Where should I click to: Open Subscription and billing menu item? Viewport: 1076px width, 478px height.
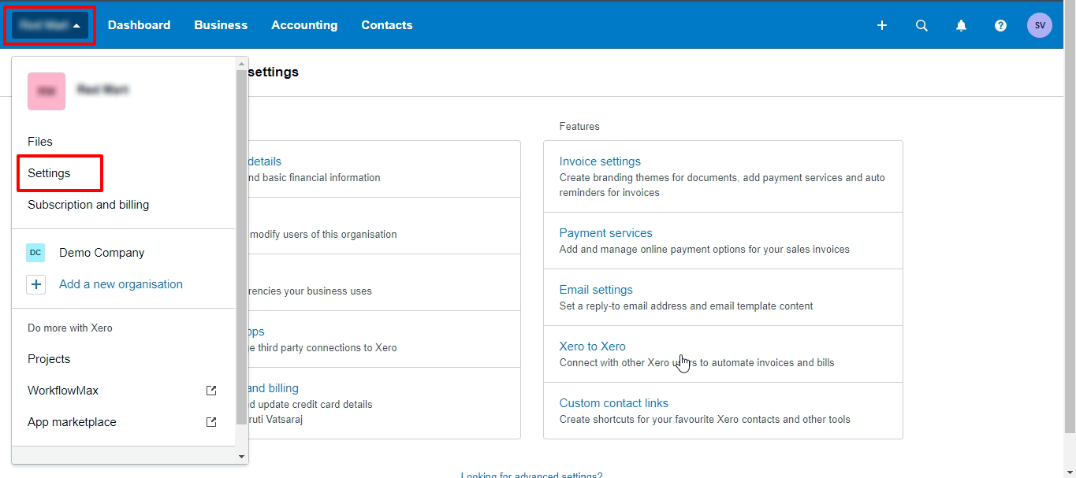[x=88, y=205]
